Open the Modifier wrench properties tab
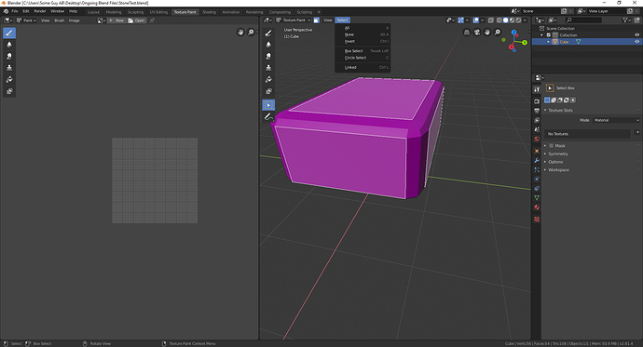 537,161
